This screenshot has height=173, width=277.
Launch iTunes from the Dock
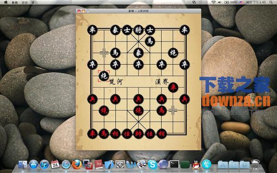click(44, 164)
